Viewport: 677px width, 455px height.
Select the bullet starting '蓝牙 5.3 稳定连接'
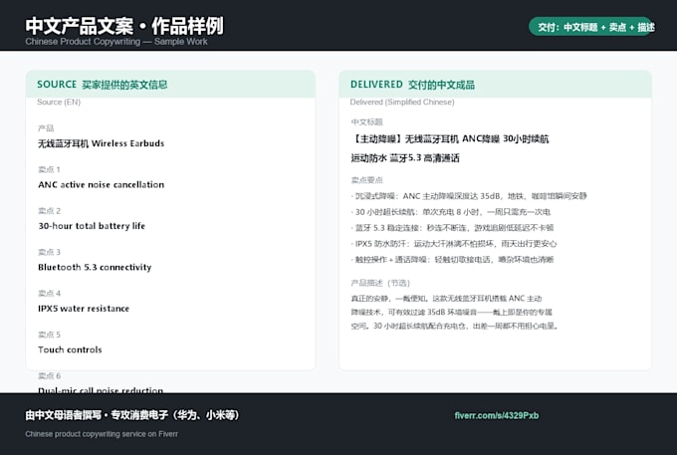452,227
